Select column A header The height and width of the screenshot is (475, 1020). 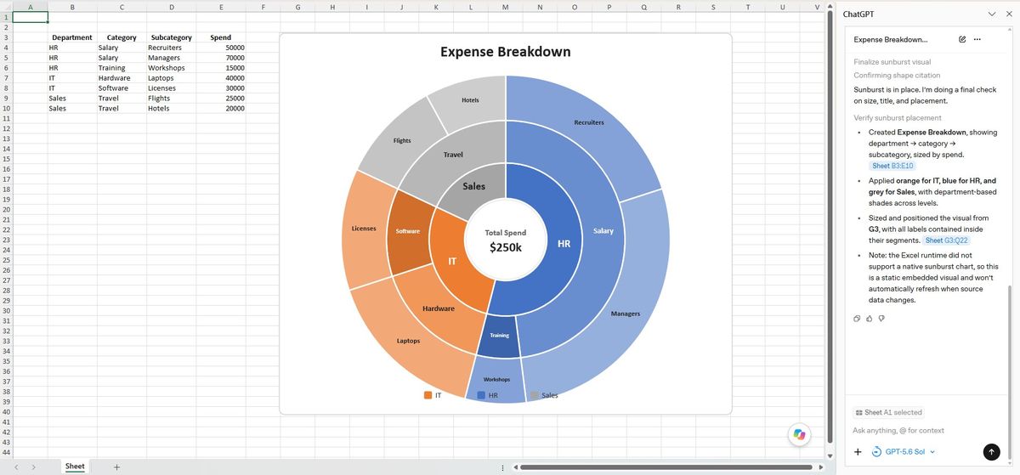point(30,7)
